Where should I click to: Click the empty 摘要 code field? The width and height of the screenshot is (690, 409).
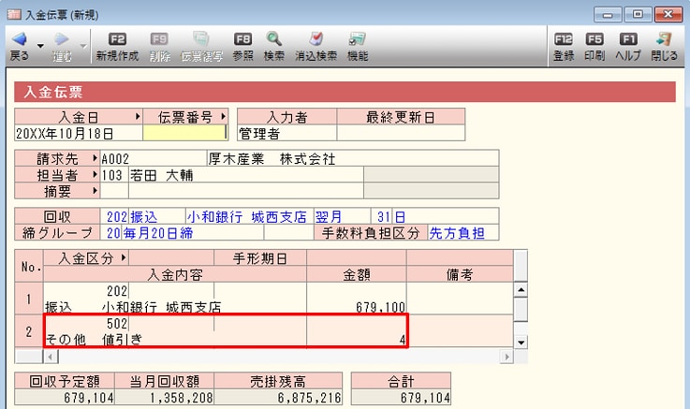[114, 191]
